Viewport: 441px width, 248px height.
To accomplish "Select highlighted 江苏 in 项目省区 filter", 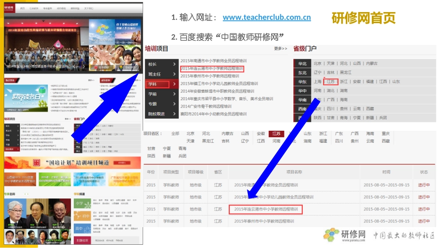I will click(276, 134).
